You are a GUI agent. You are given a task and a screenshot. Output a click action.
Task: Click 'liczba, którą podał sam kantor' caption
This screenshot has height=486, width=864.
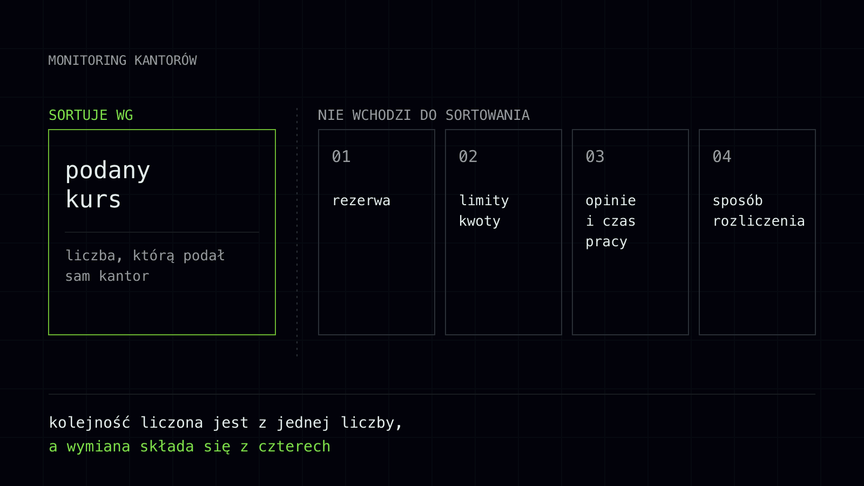coord(145,266)
